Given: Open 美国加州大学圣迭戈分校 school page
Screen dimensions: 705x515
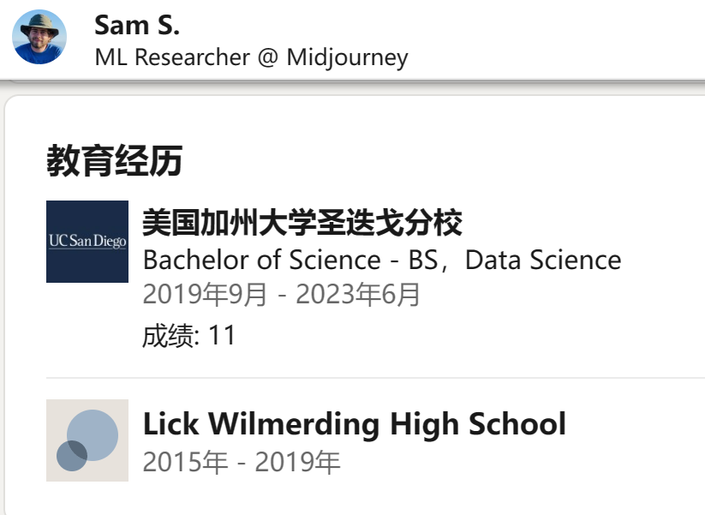Looking at the screenshot, I should tap(302, 223).
